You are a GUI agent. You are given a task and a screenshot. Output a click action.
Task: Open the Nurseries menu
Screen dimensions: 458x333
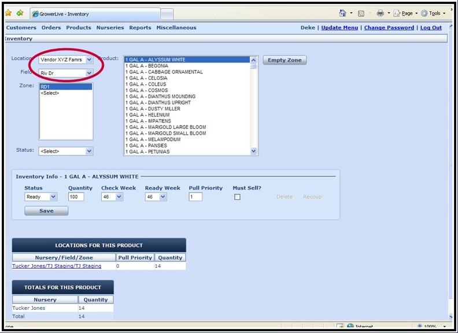(110, 28)
